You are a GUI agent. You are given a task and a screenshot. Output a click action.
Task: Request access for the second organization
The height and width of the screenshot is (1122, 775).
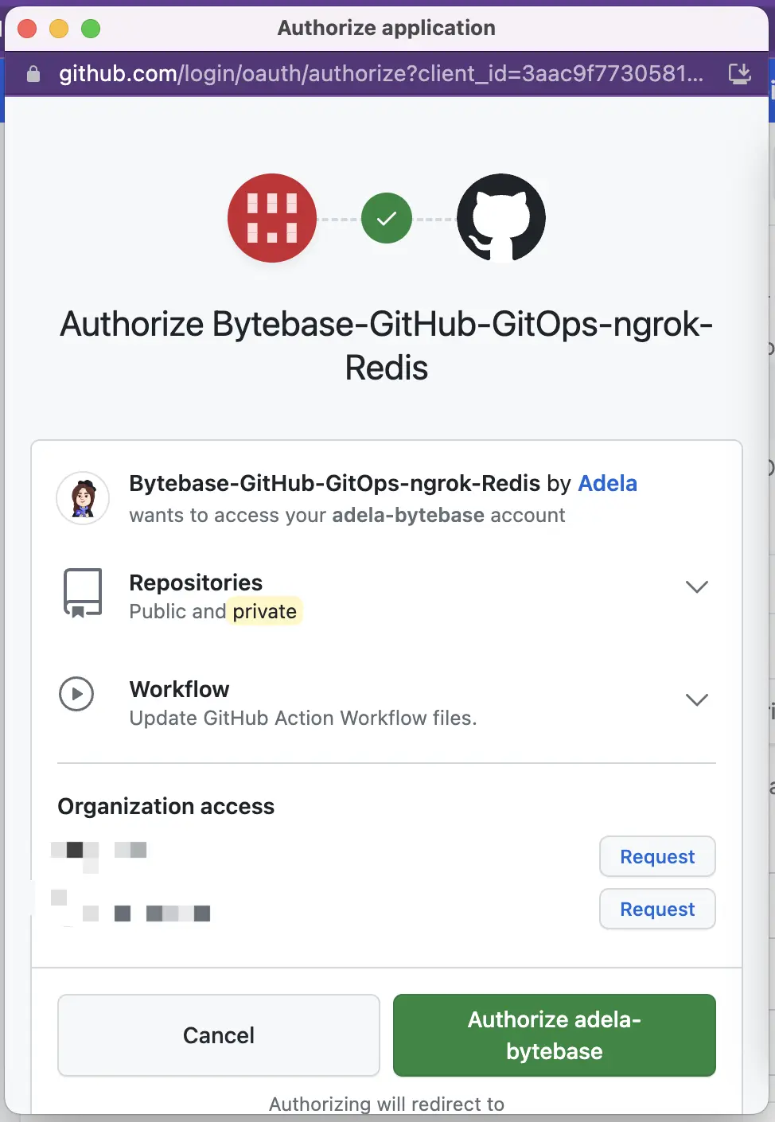pyautogui.click(x=657, y=909)
